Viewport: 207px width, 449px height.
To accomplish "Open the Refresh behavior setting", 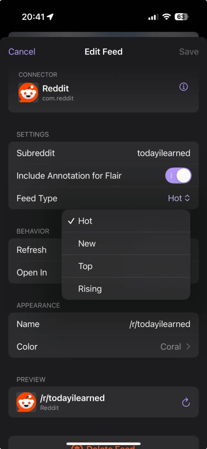I will coord(31,250).
